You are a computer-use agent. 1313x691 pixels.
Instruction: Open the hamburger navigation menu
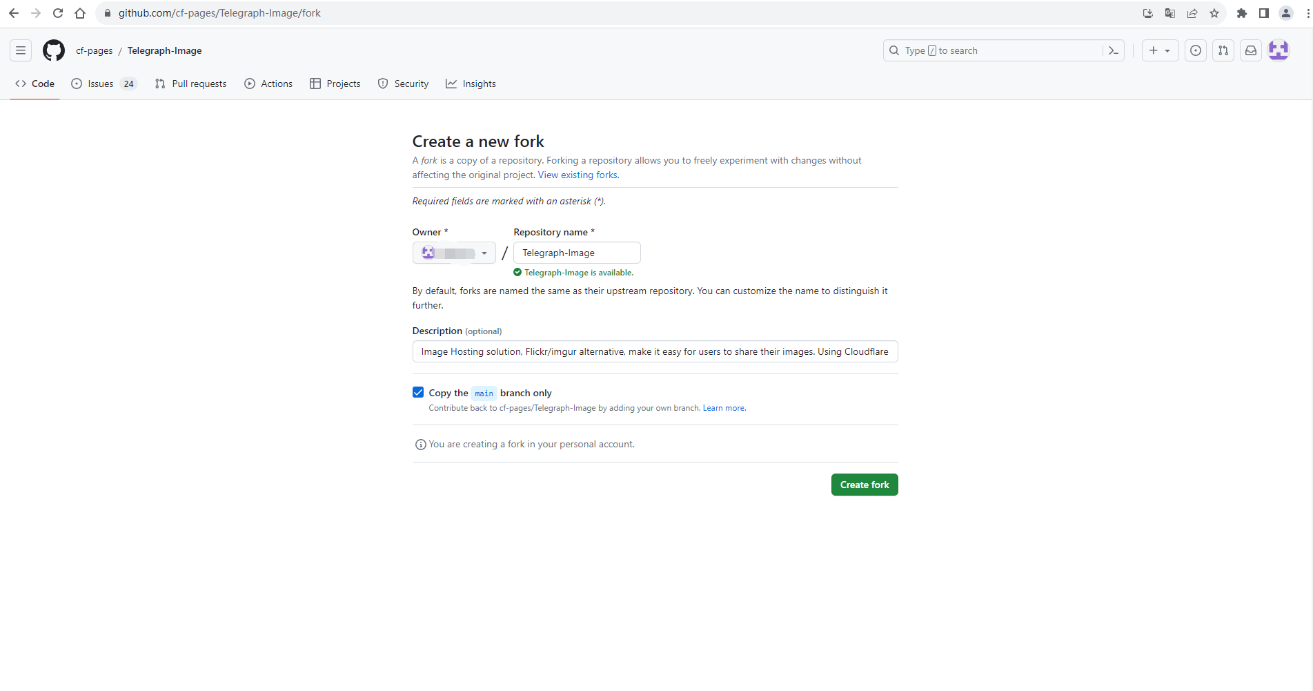(x=21, y=50)
